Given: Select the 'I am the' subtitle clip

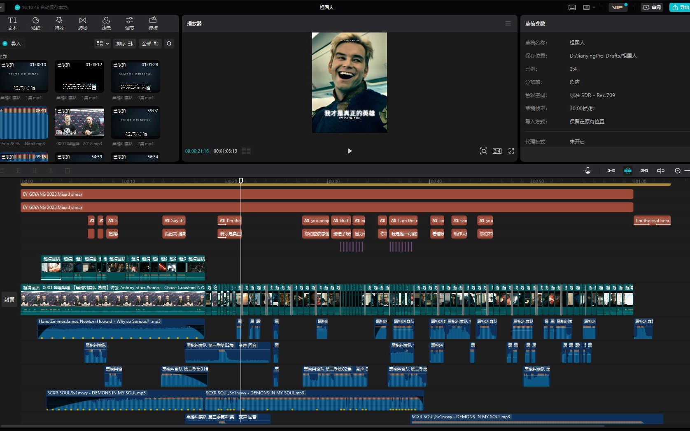Looking at the screenshot, I should (x=403, y=220).
